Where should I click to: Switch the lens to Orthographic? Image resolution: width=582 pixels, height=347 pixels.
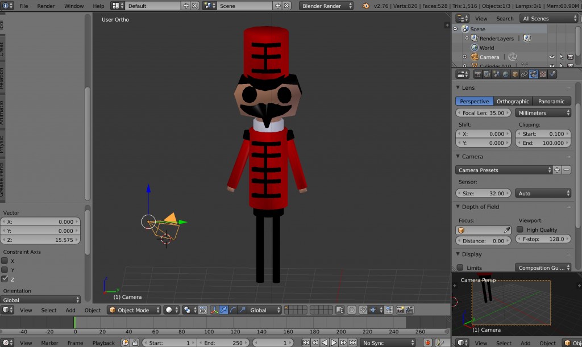(513, 101)
